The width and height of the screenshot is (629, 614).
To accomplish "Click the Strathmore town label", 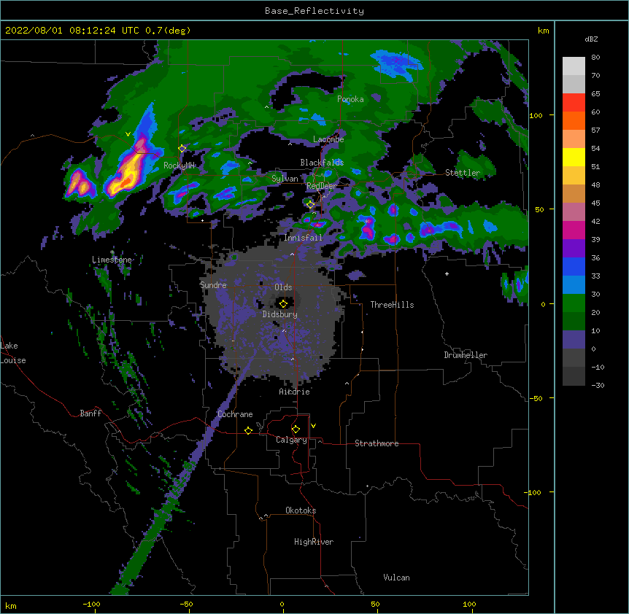I will [377, 443].
